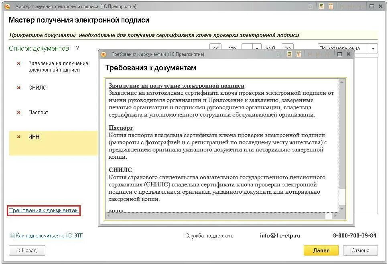Click right arrow of horizontal scrollbar in dialog
The height and width of the screenshot is (266, 390).
tap(335, 215)
